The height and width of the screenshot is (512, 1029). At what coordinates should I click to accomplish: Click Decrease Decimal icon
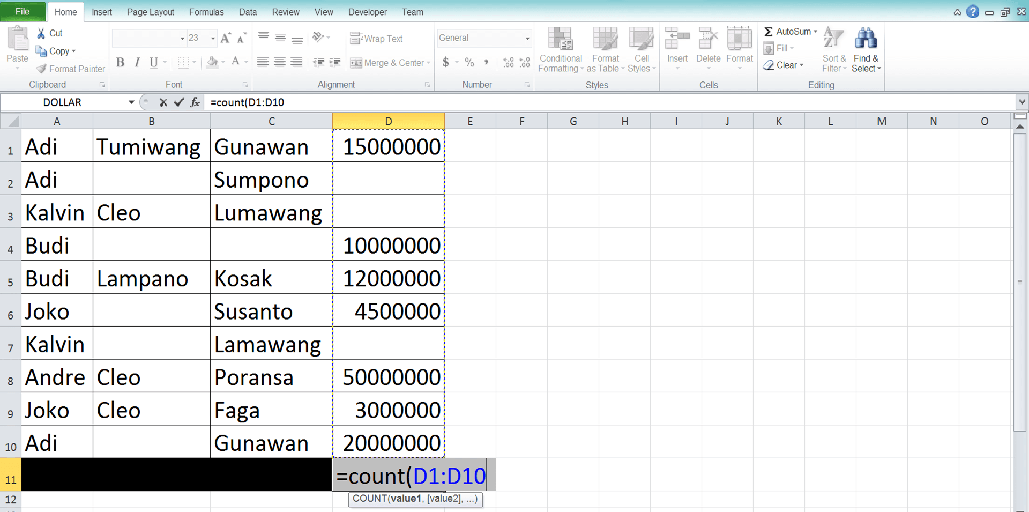(x=525, y=63)
